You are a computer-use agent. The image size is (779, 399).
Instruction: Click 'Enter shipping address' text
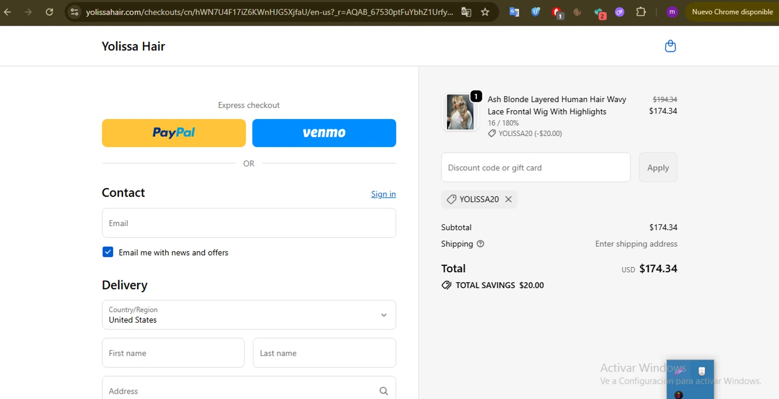coord(636,244)
